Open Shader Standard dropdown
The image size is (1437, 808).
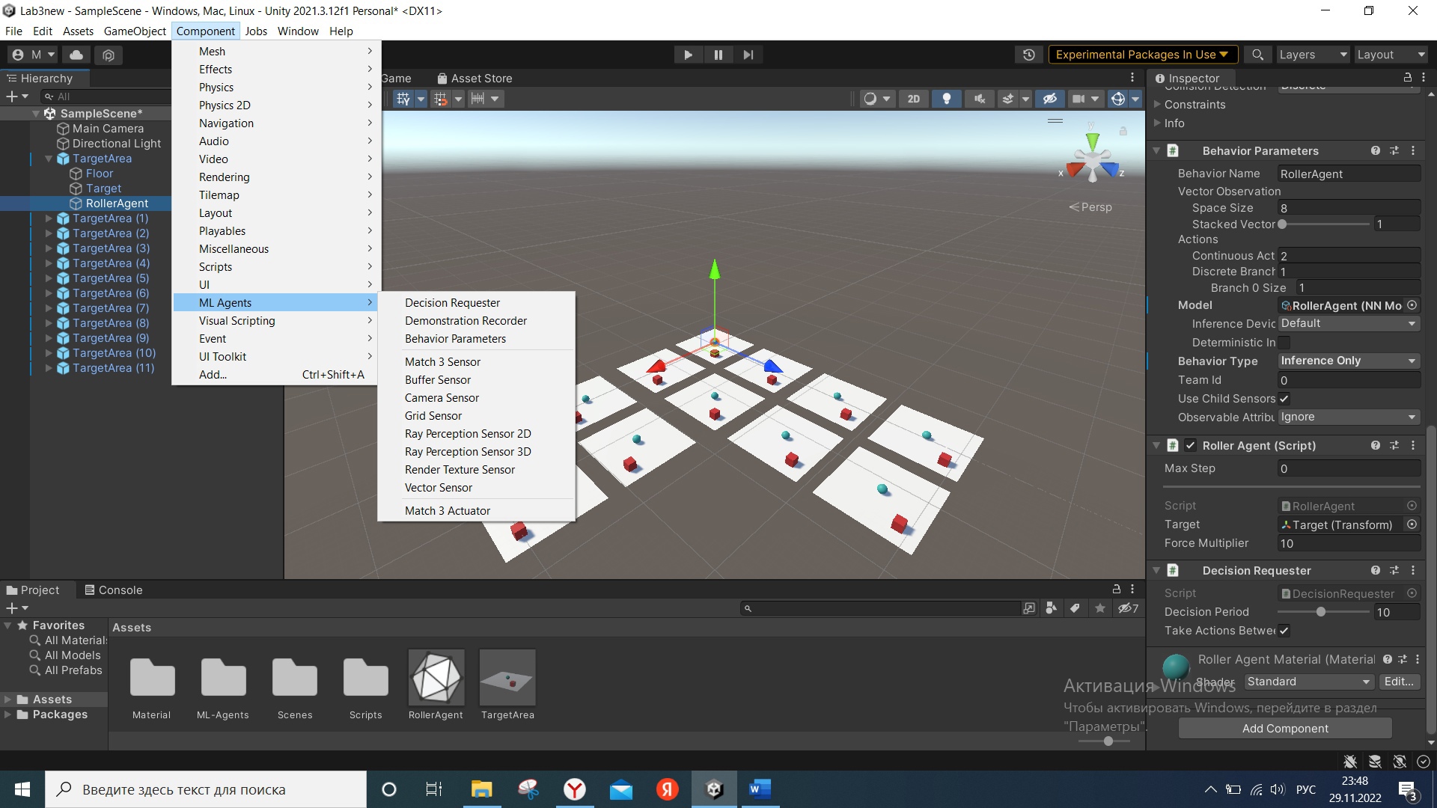tap(1309, 682)
